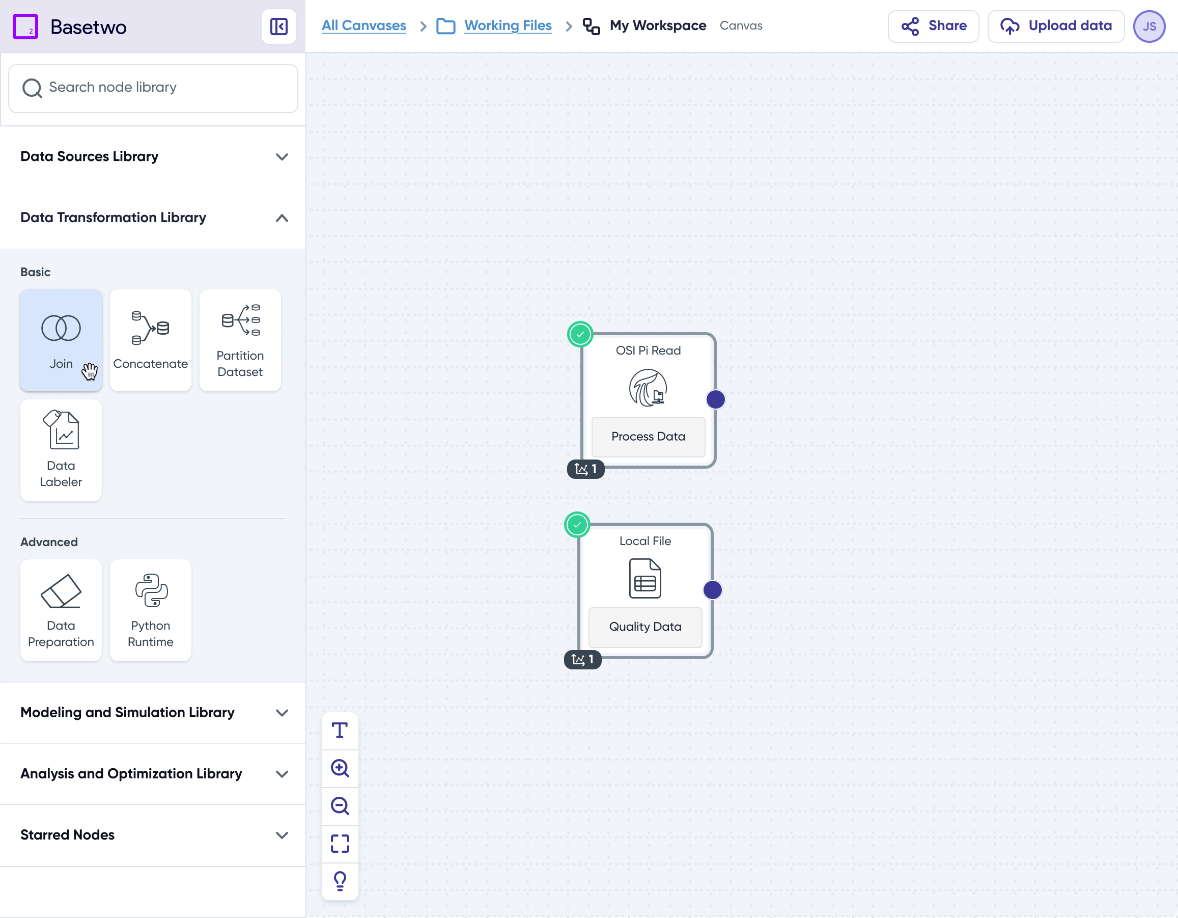Expand Data Sources Library section
Screen dimensions: 1178x918
(282, 156)
